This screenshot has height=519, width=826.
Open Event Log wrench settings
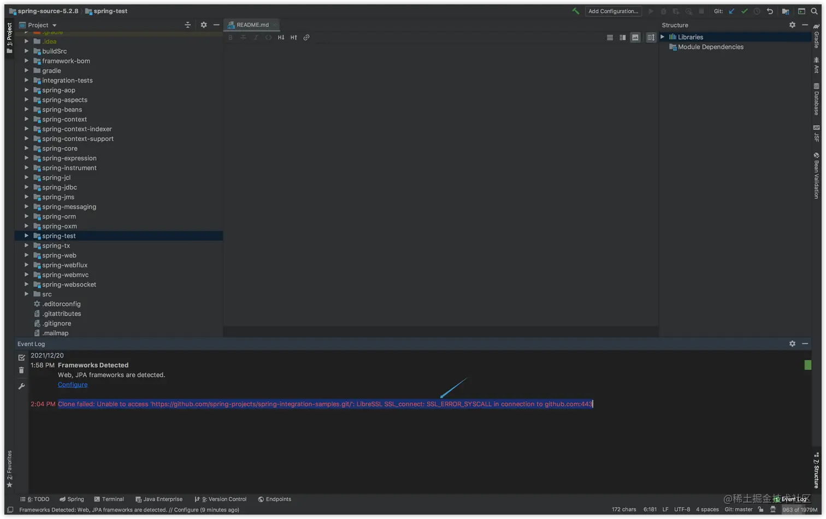tap(21, 386)
